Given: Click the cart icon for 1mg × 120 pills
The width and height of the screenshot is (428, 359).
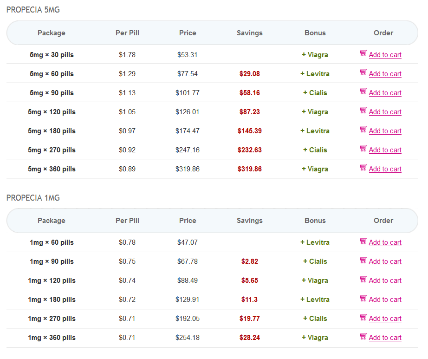Looking at the screenshot, I should tap(363, 280).
